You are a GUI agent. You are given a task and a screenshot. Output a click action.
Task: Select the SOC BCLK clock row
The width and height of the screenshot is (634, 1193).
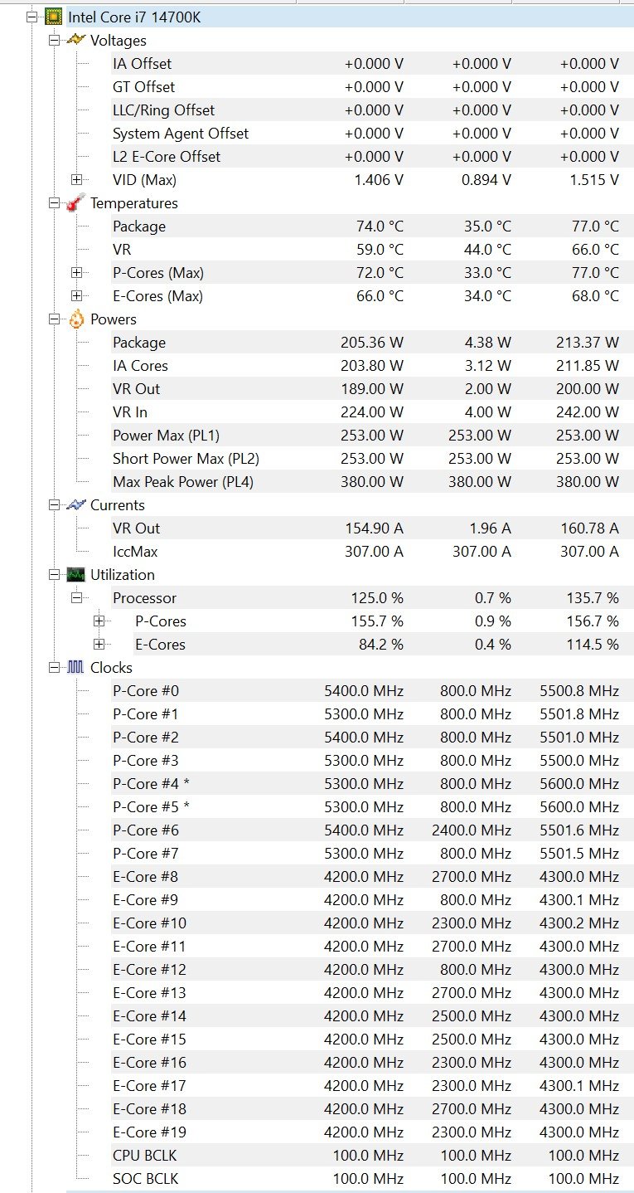pos(145,1178)
